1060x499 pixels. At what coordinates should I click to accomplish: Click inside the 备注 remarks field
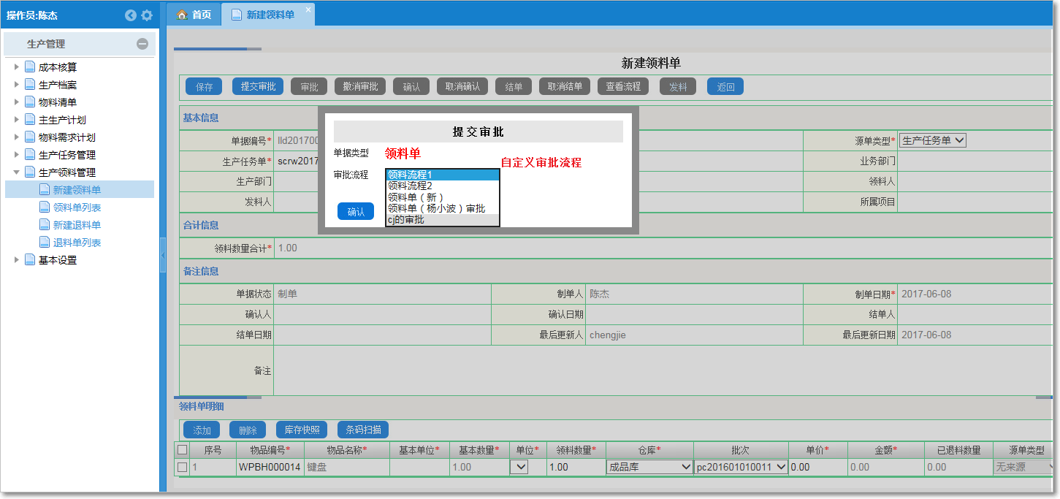click(584, 370)
